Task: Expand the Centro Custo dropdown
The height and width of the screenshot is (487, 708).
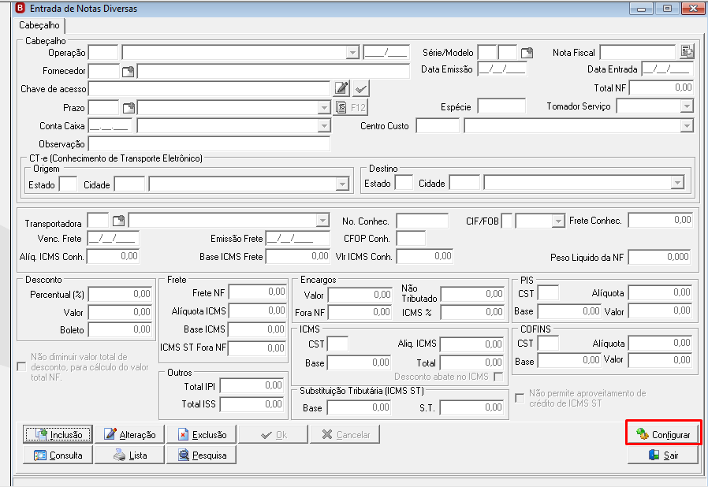Action: tap(687, 126)
